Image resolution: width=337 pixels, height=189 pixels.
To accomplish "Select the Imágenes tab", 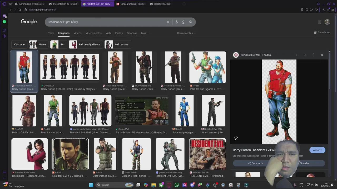I will (64, 33).
